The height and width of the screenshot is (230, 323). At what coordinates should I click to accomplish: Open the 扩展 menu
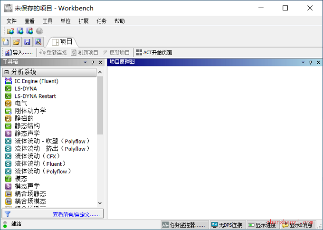coord(84,21)
